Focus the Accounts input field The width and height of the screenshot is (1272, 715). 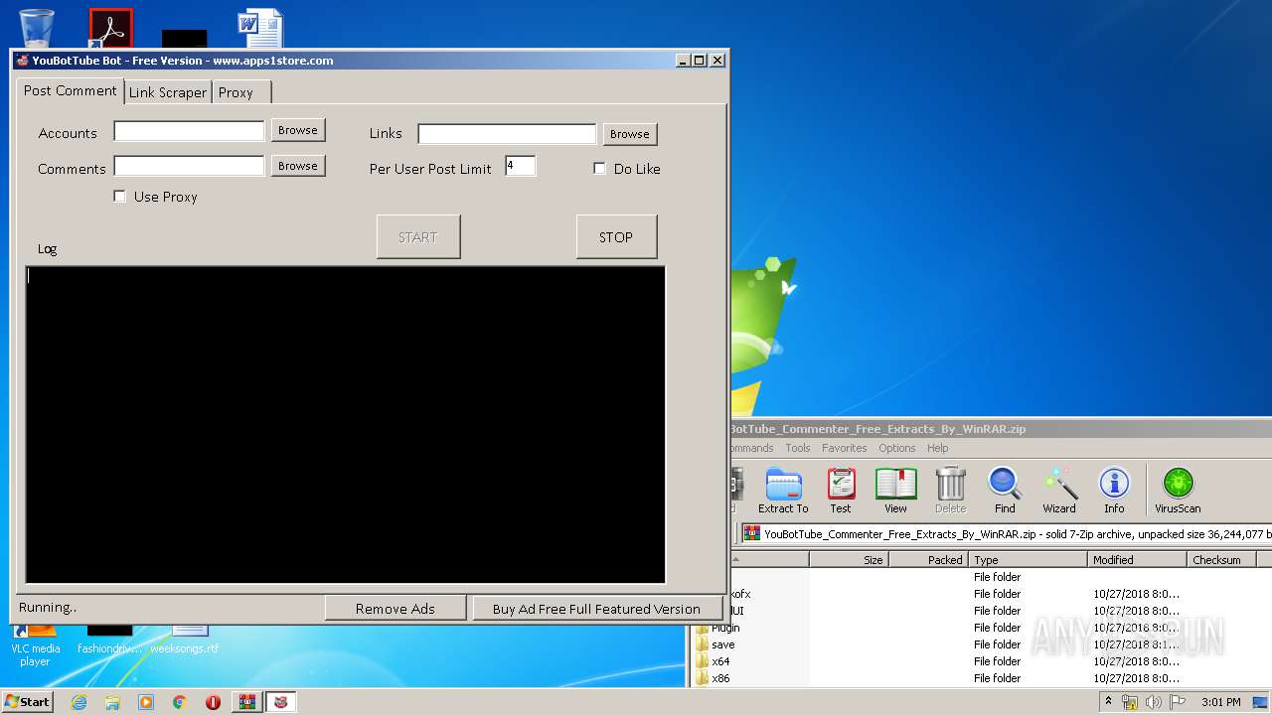tap(189, 131)
